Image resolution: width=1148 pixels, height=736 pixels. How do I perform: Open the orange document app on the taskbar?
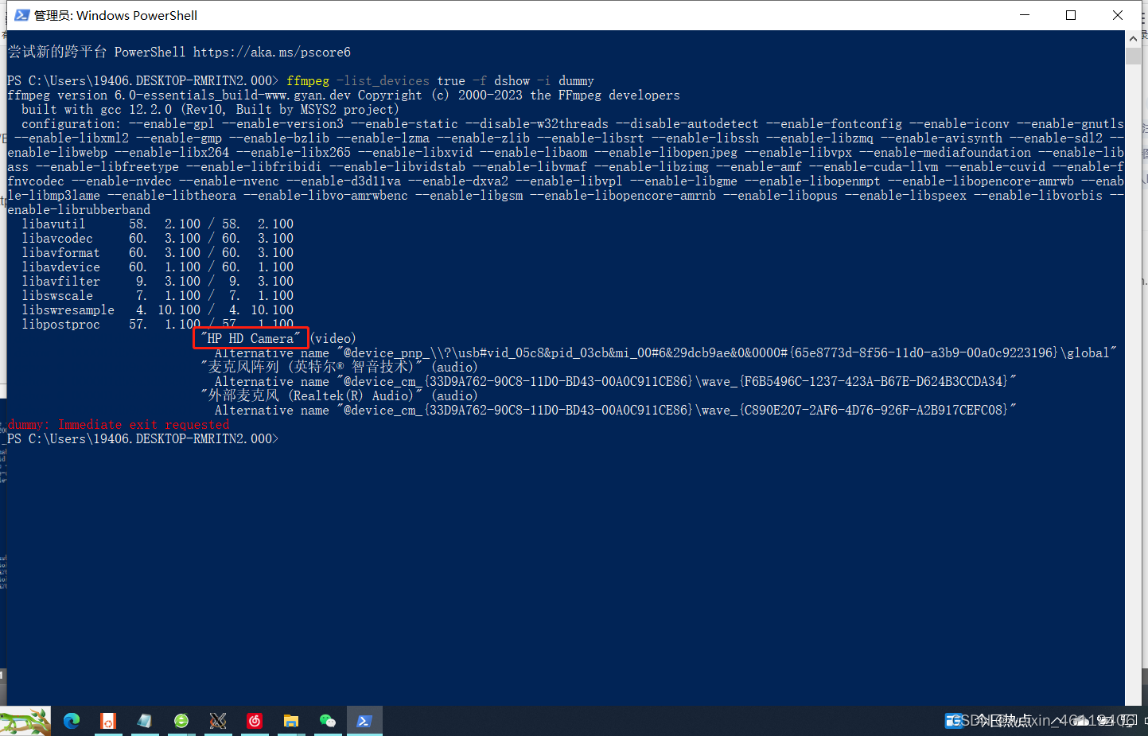108,721
